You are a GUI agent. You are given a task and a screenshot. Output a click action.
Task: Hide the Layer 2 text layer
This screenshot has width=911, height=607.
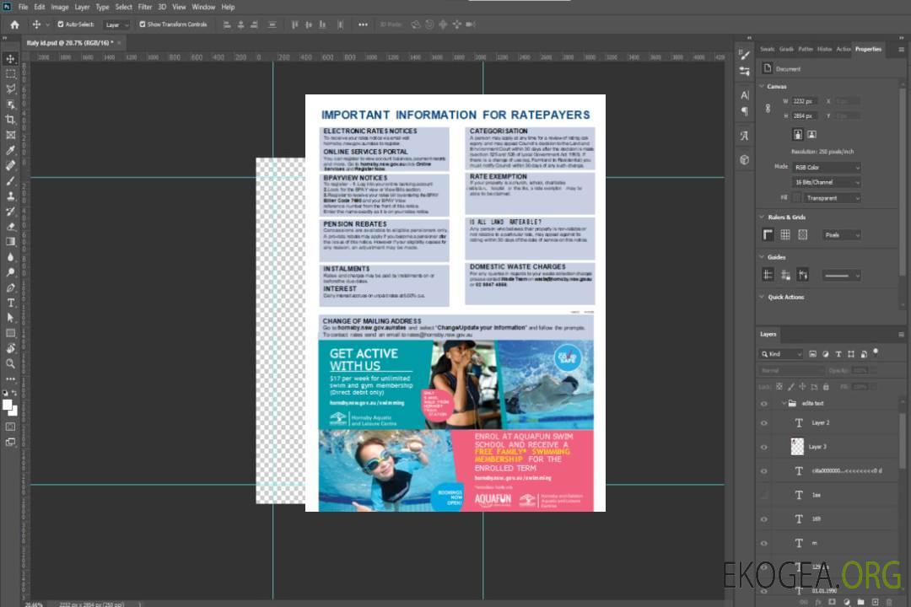click(x=764, y=422)
